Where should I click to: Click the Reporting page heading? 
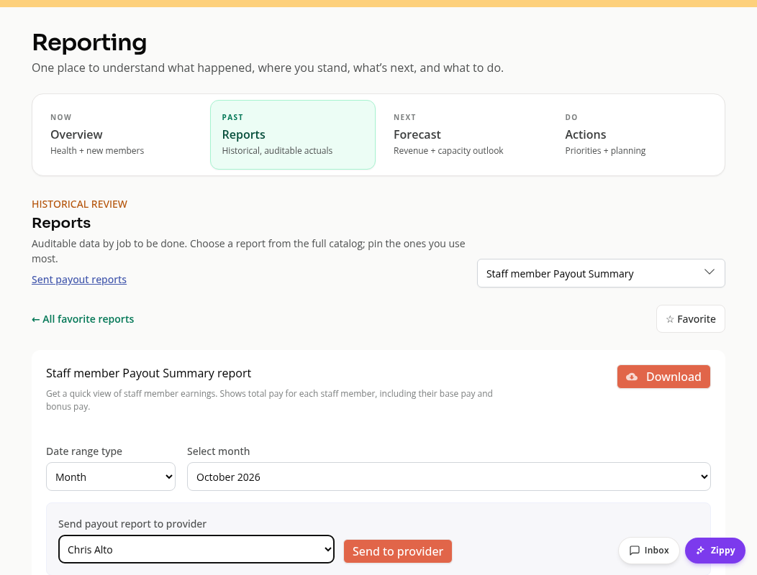click(89, 42)
